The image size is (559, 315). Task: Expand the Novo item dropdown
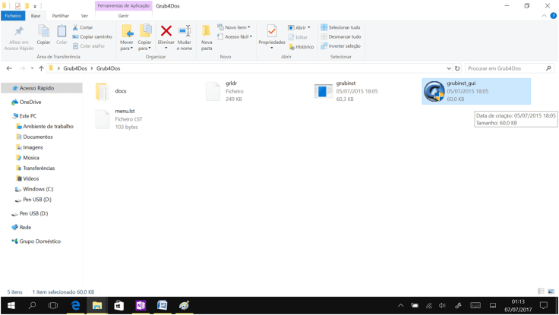[234, 27]
